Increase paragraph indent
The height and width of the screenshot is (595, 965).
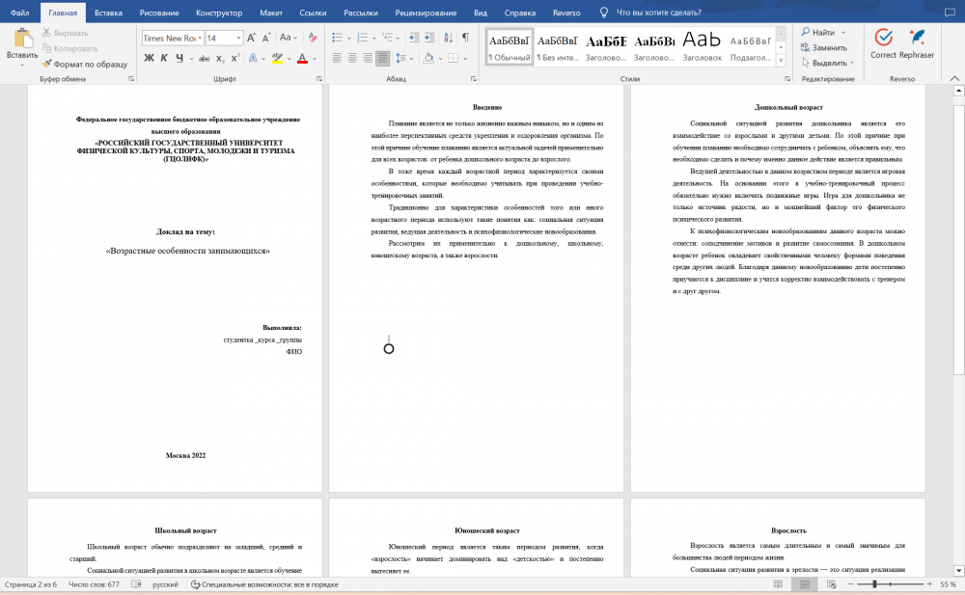(429, 38)
